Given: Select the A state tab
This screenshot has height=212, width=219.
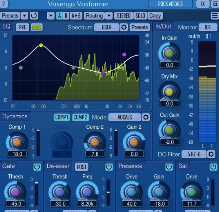Looking at the screenshot, I should pyautogui.click(x=59, y=16).
